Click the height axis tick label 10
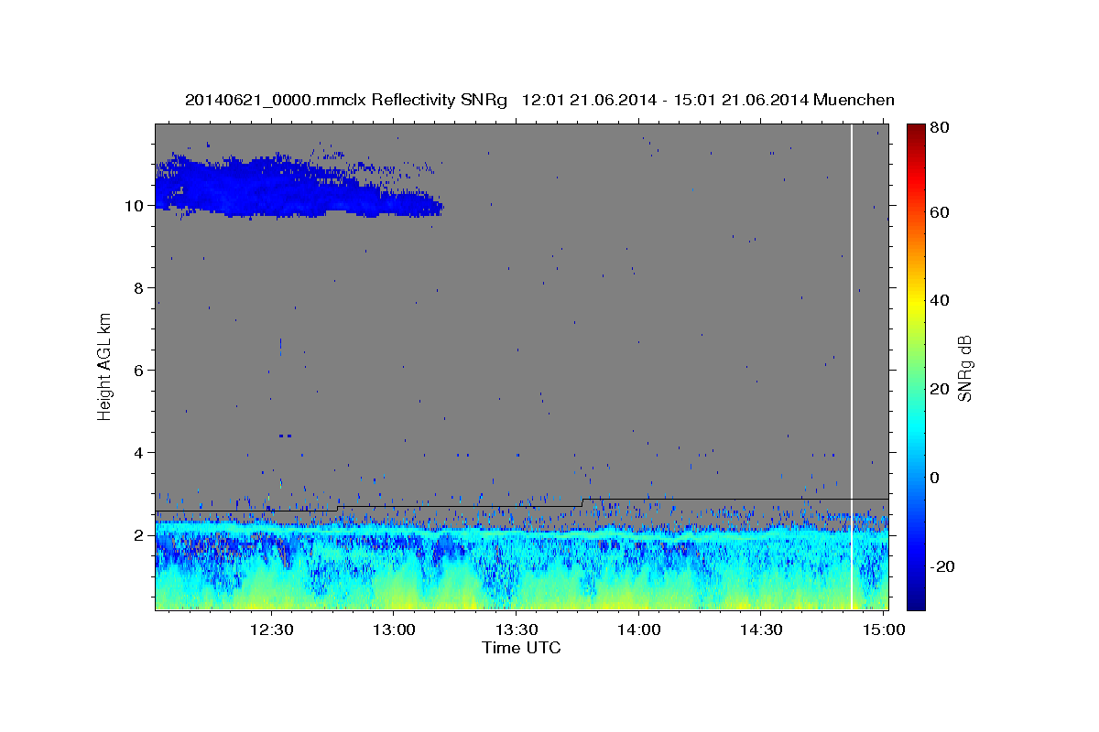Screen dimensions: 1099x732 [x=133, y=206]
